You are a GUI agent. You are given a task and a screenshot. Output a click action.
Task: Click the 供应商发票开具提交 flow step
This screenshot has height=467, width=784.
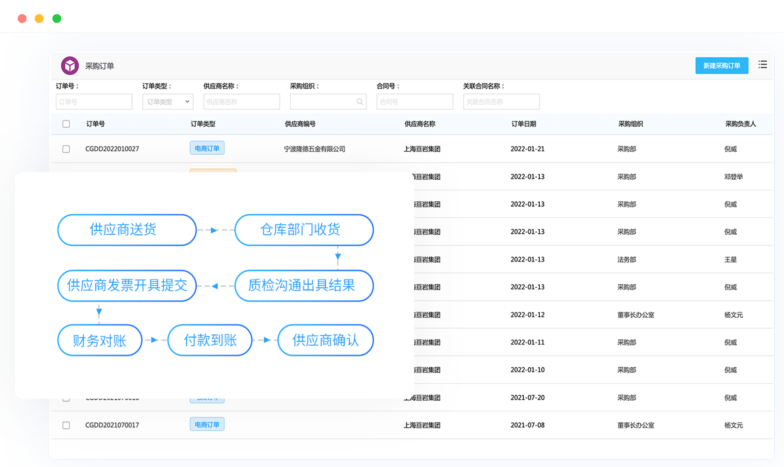(x=127, y=286)
